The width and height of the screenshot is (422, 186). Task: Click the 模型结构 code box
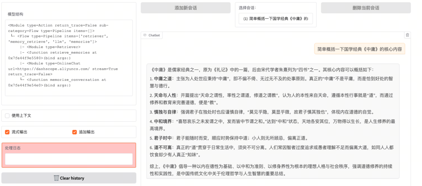69,58
